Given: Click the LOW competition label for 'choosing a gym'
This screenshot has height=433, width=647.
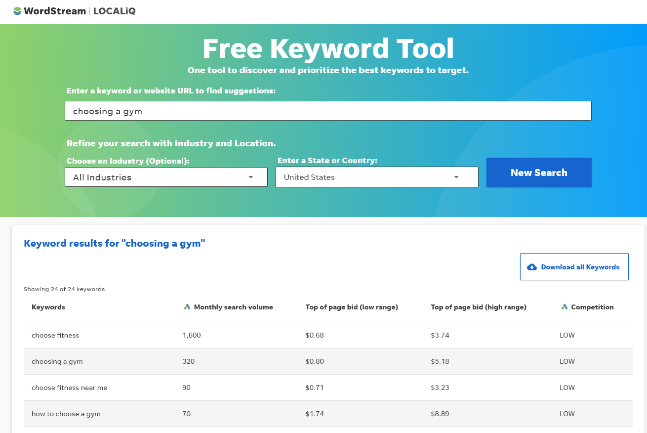Looking at the screenshot, I should (566, 361).
